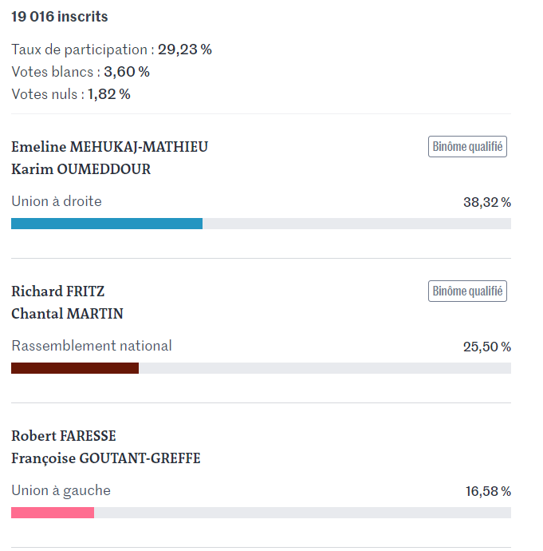Select candidate name Robert FARESSE
543x551 pixels.
click(64, 436)
